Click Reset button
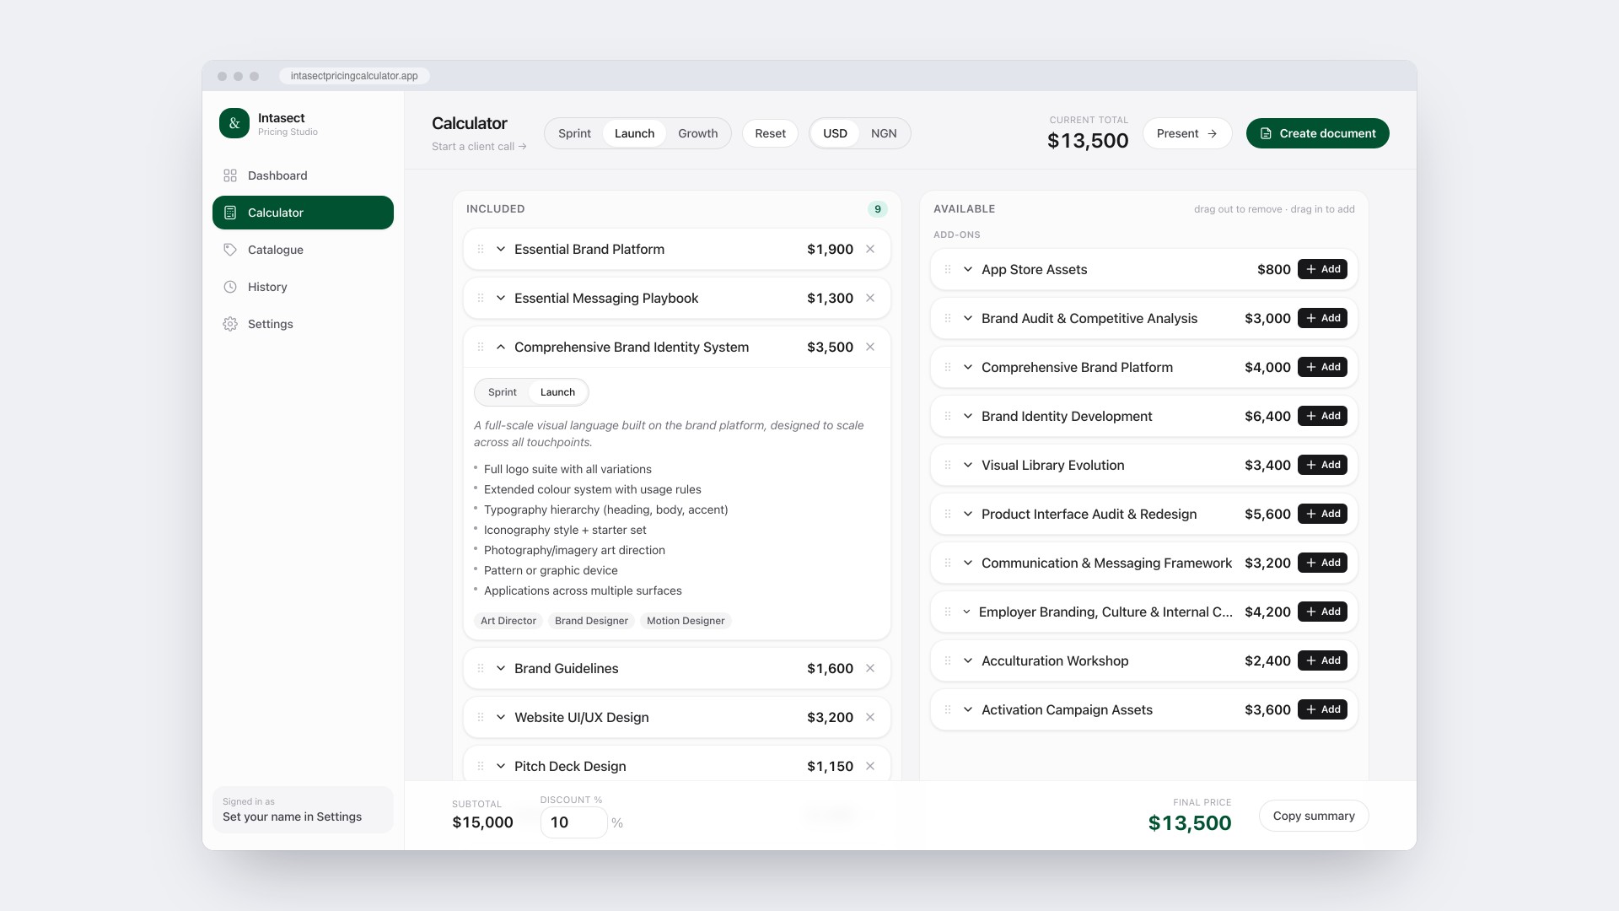1619x911 pixels. [770, 133]
